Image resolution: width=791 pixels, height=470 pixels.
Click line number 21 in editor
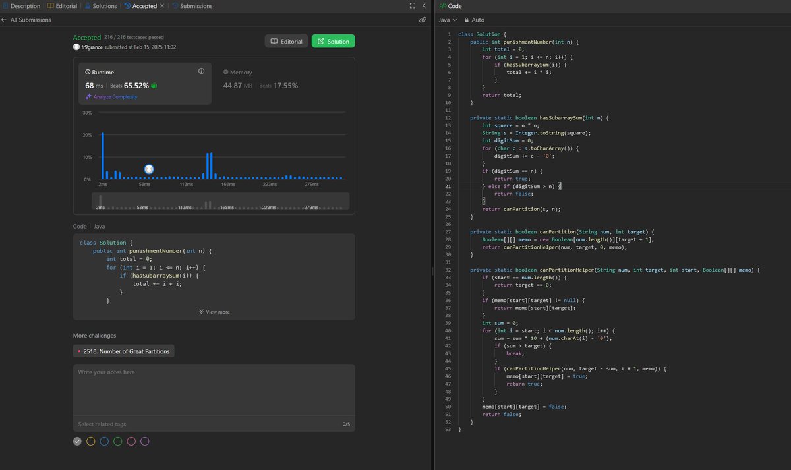448,186
